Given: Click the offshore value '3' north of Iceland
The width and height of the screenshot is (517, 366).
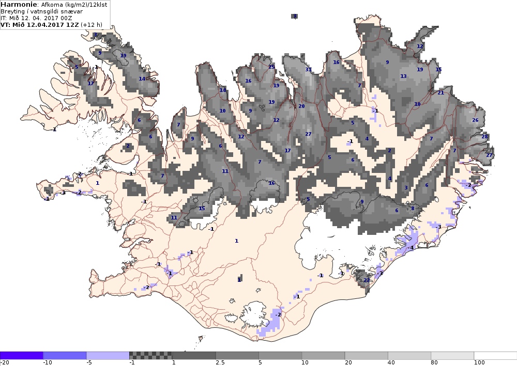Looking at the screenshot, I should [295, 16].
